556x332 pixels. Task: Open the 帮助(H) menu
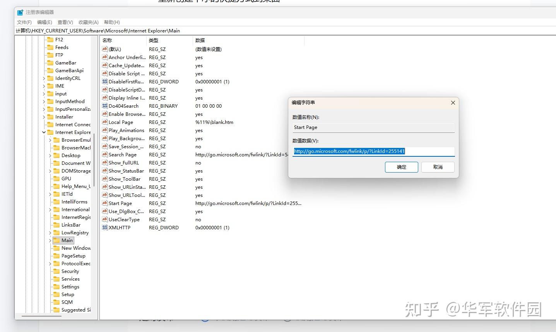(112, 22)
